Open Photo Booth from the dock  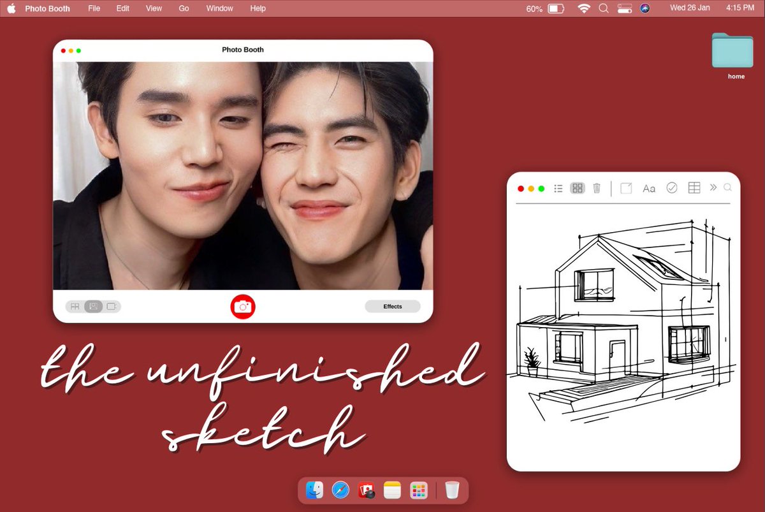[x=366, y=490]
